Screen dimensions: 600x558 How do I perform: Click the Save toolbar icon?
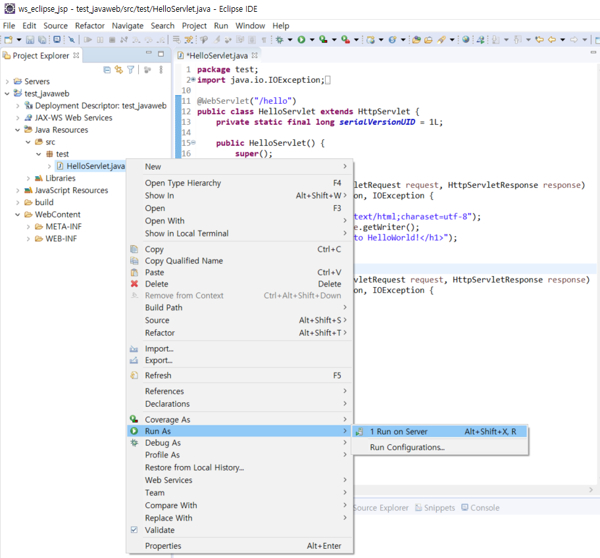[30, 39]
